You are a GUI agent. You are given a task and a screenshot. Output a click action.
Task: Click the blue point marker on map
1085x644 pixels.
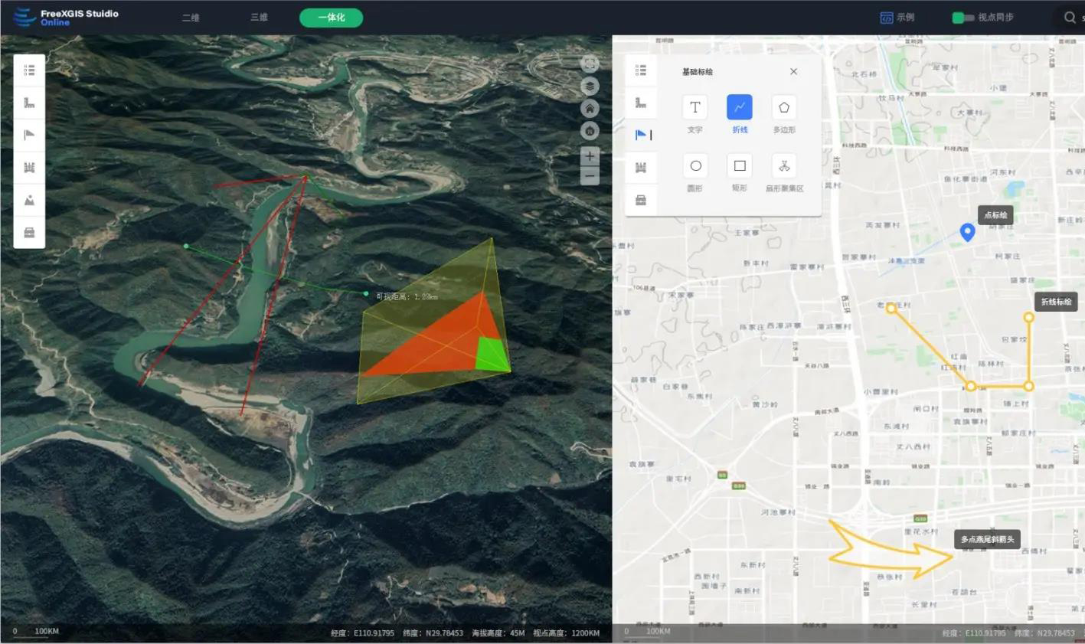967,231
